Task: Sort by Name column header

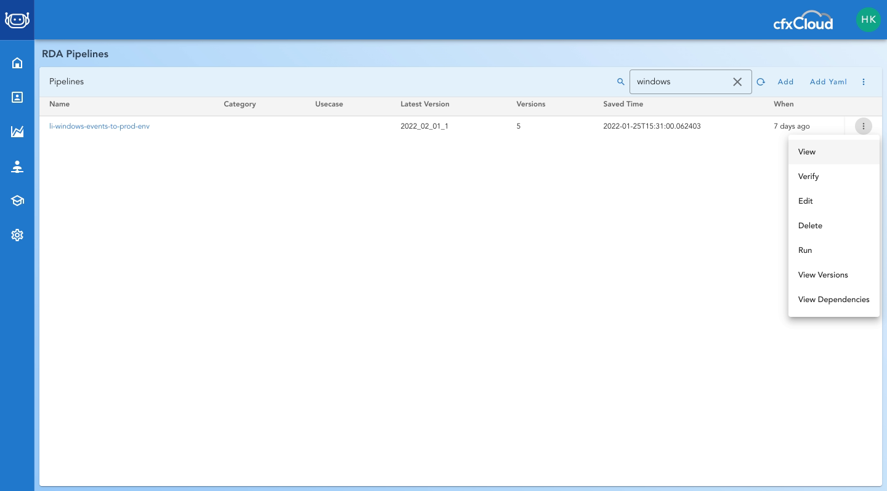Action: [x=59, y=104]
